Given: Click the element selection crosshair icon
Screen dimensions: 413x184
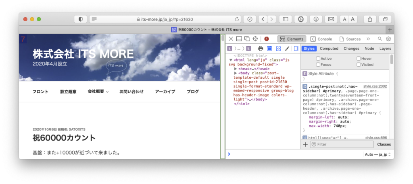Looking at the screenshot, I should coord(255,39).
